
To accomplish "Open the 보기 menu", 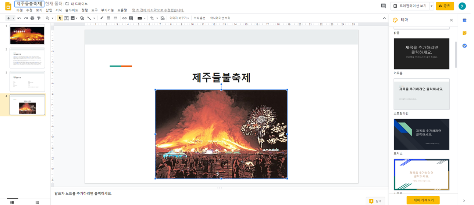I will pos(39,10).
